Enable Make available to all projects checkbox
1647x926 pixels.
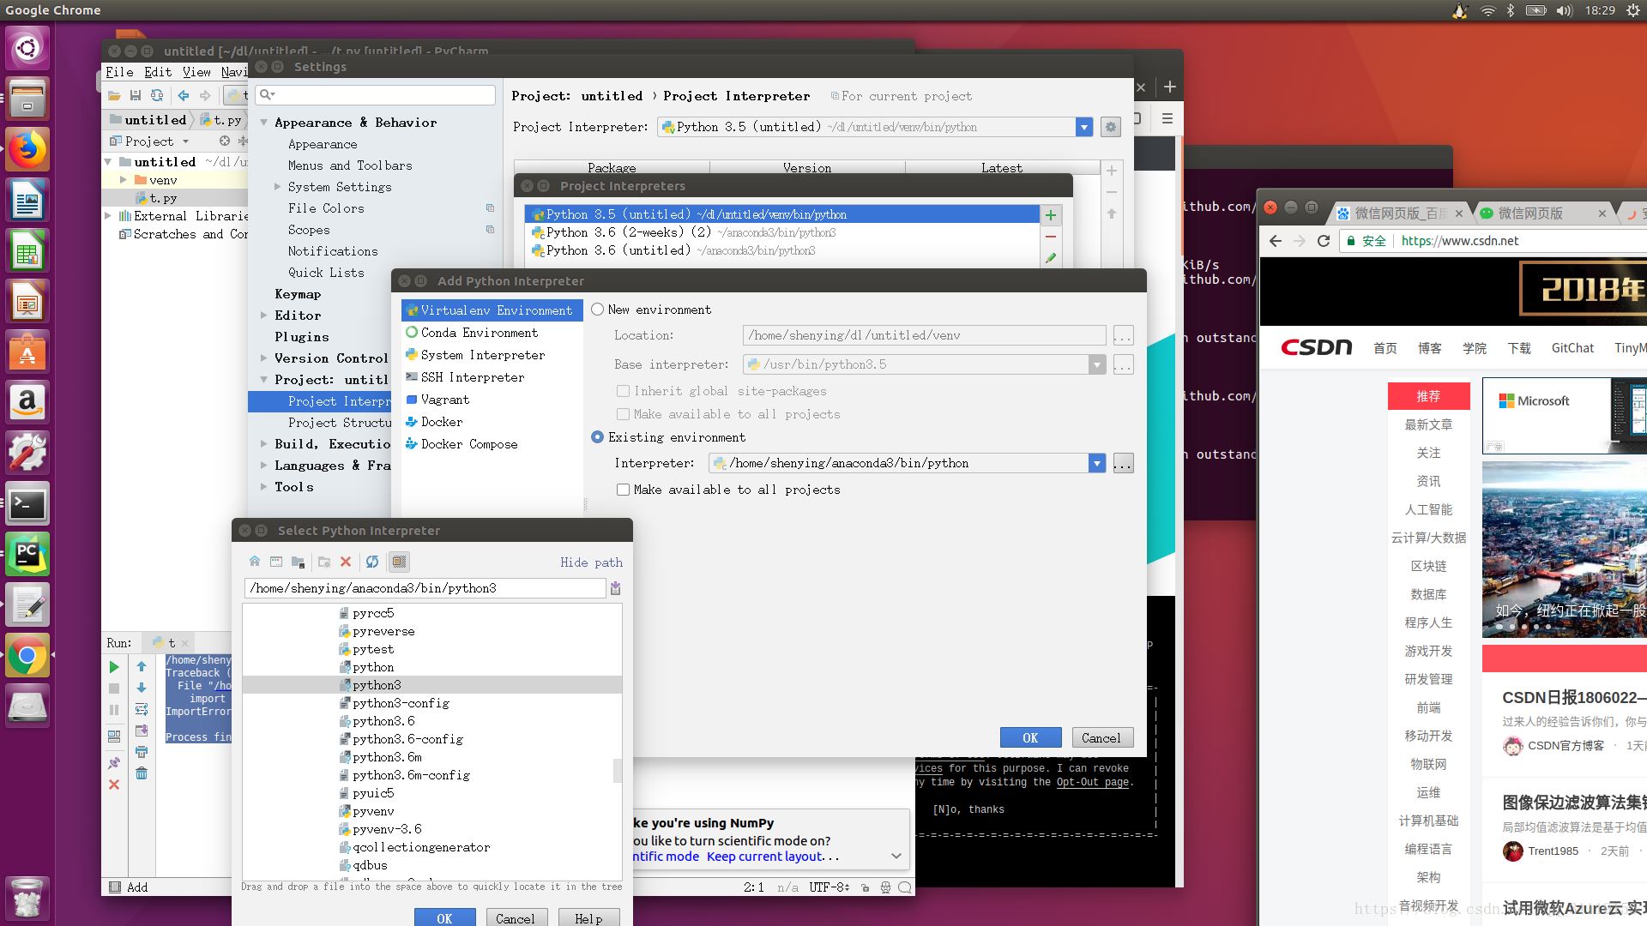624,490
